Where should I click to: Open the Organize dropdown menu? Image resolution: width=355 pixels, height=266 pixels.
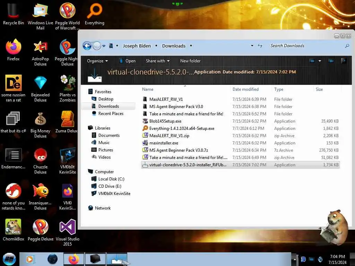pos(97,61)
